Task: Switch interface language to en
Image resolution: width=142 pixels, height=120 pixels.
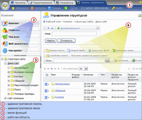Action: point(76,8)
